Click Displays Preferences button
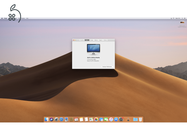This screenshot has width=187, height=140. click(107, 67)
